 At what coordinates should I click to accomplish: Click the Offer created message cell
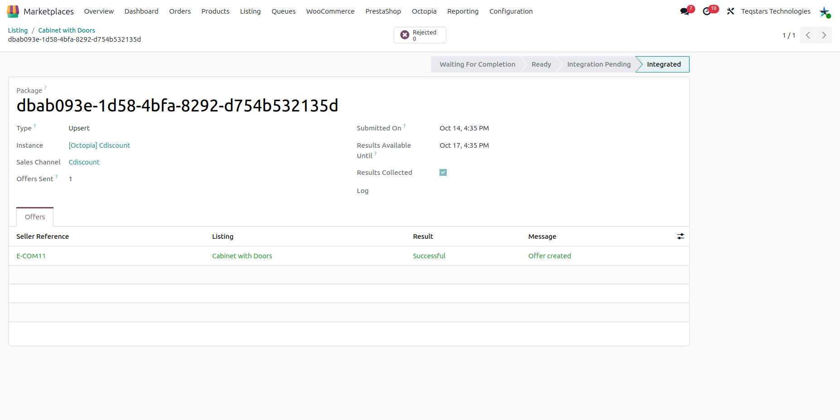550,256
